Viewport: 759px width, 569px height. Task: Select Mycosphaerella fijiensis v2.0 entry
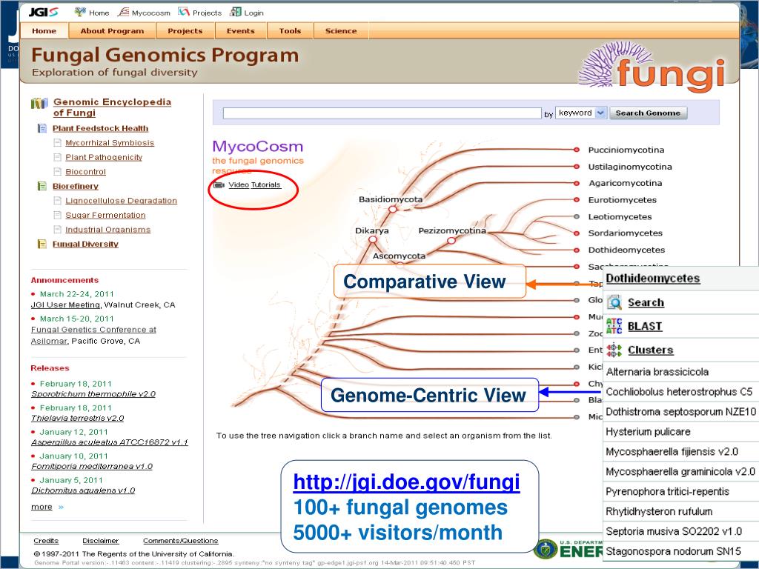click(x=681, y=451)
